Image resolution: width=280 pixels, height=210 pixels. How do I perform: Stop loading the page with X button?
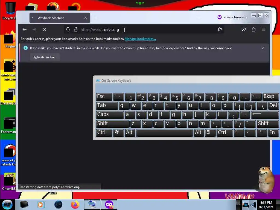click(x=44, y=30)
